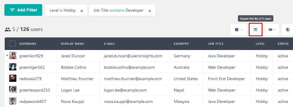Export this list of users
The image size is (293, 107).
coord(255,30)
